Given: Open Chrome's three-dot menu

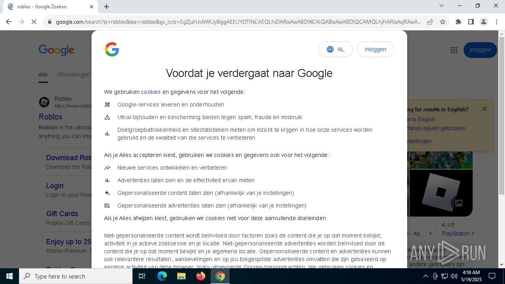Looking at the screenshot, I should click(x=496, y=22).
